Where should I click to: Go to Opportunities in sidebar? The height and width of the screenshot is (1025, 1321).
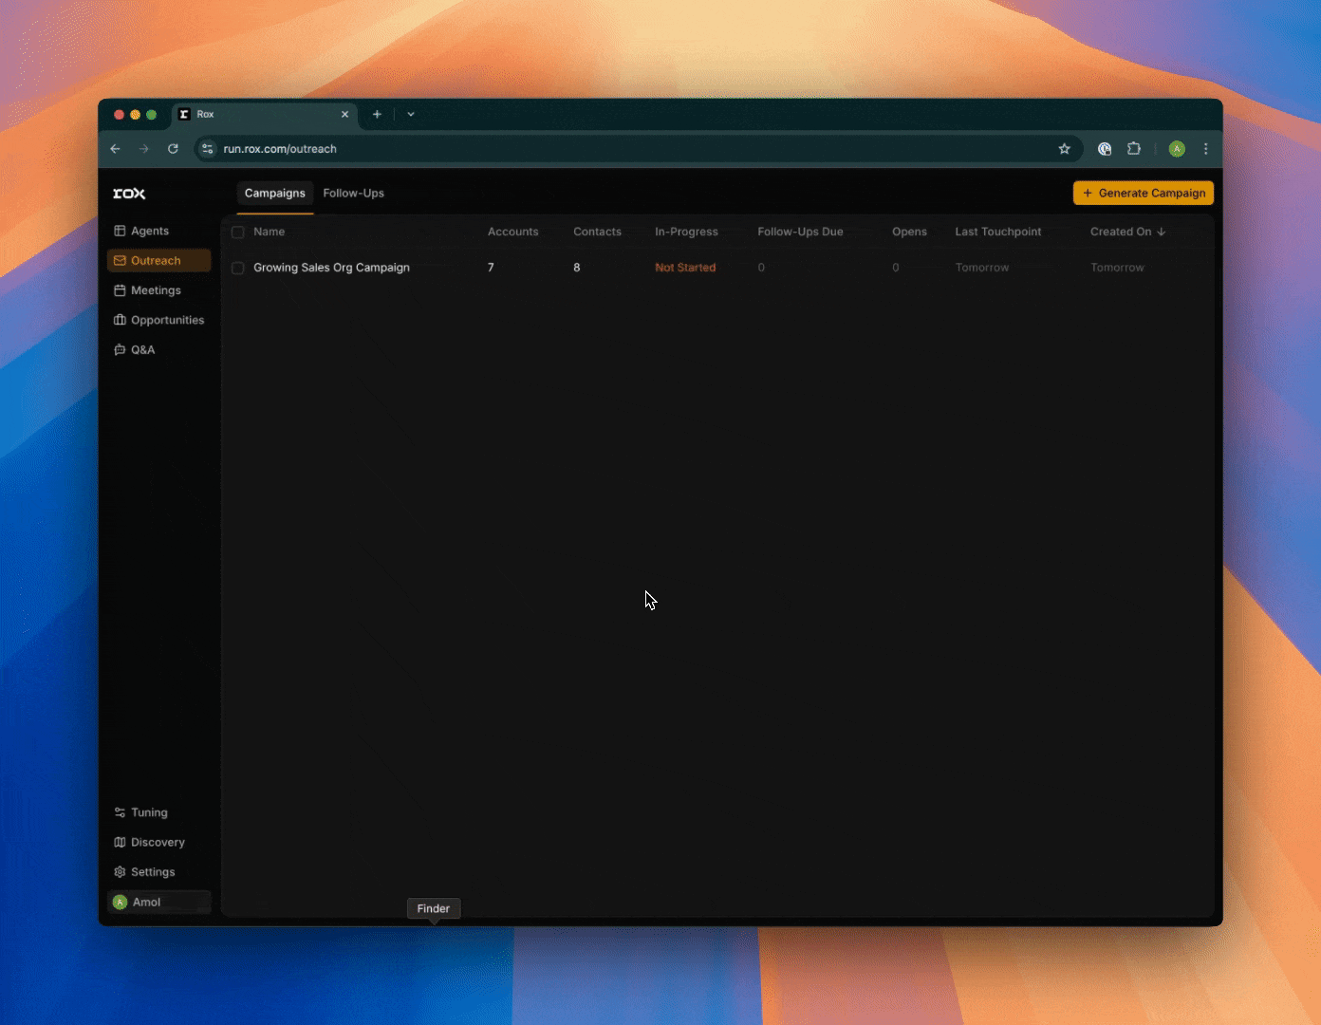[167, 320]
